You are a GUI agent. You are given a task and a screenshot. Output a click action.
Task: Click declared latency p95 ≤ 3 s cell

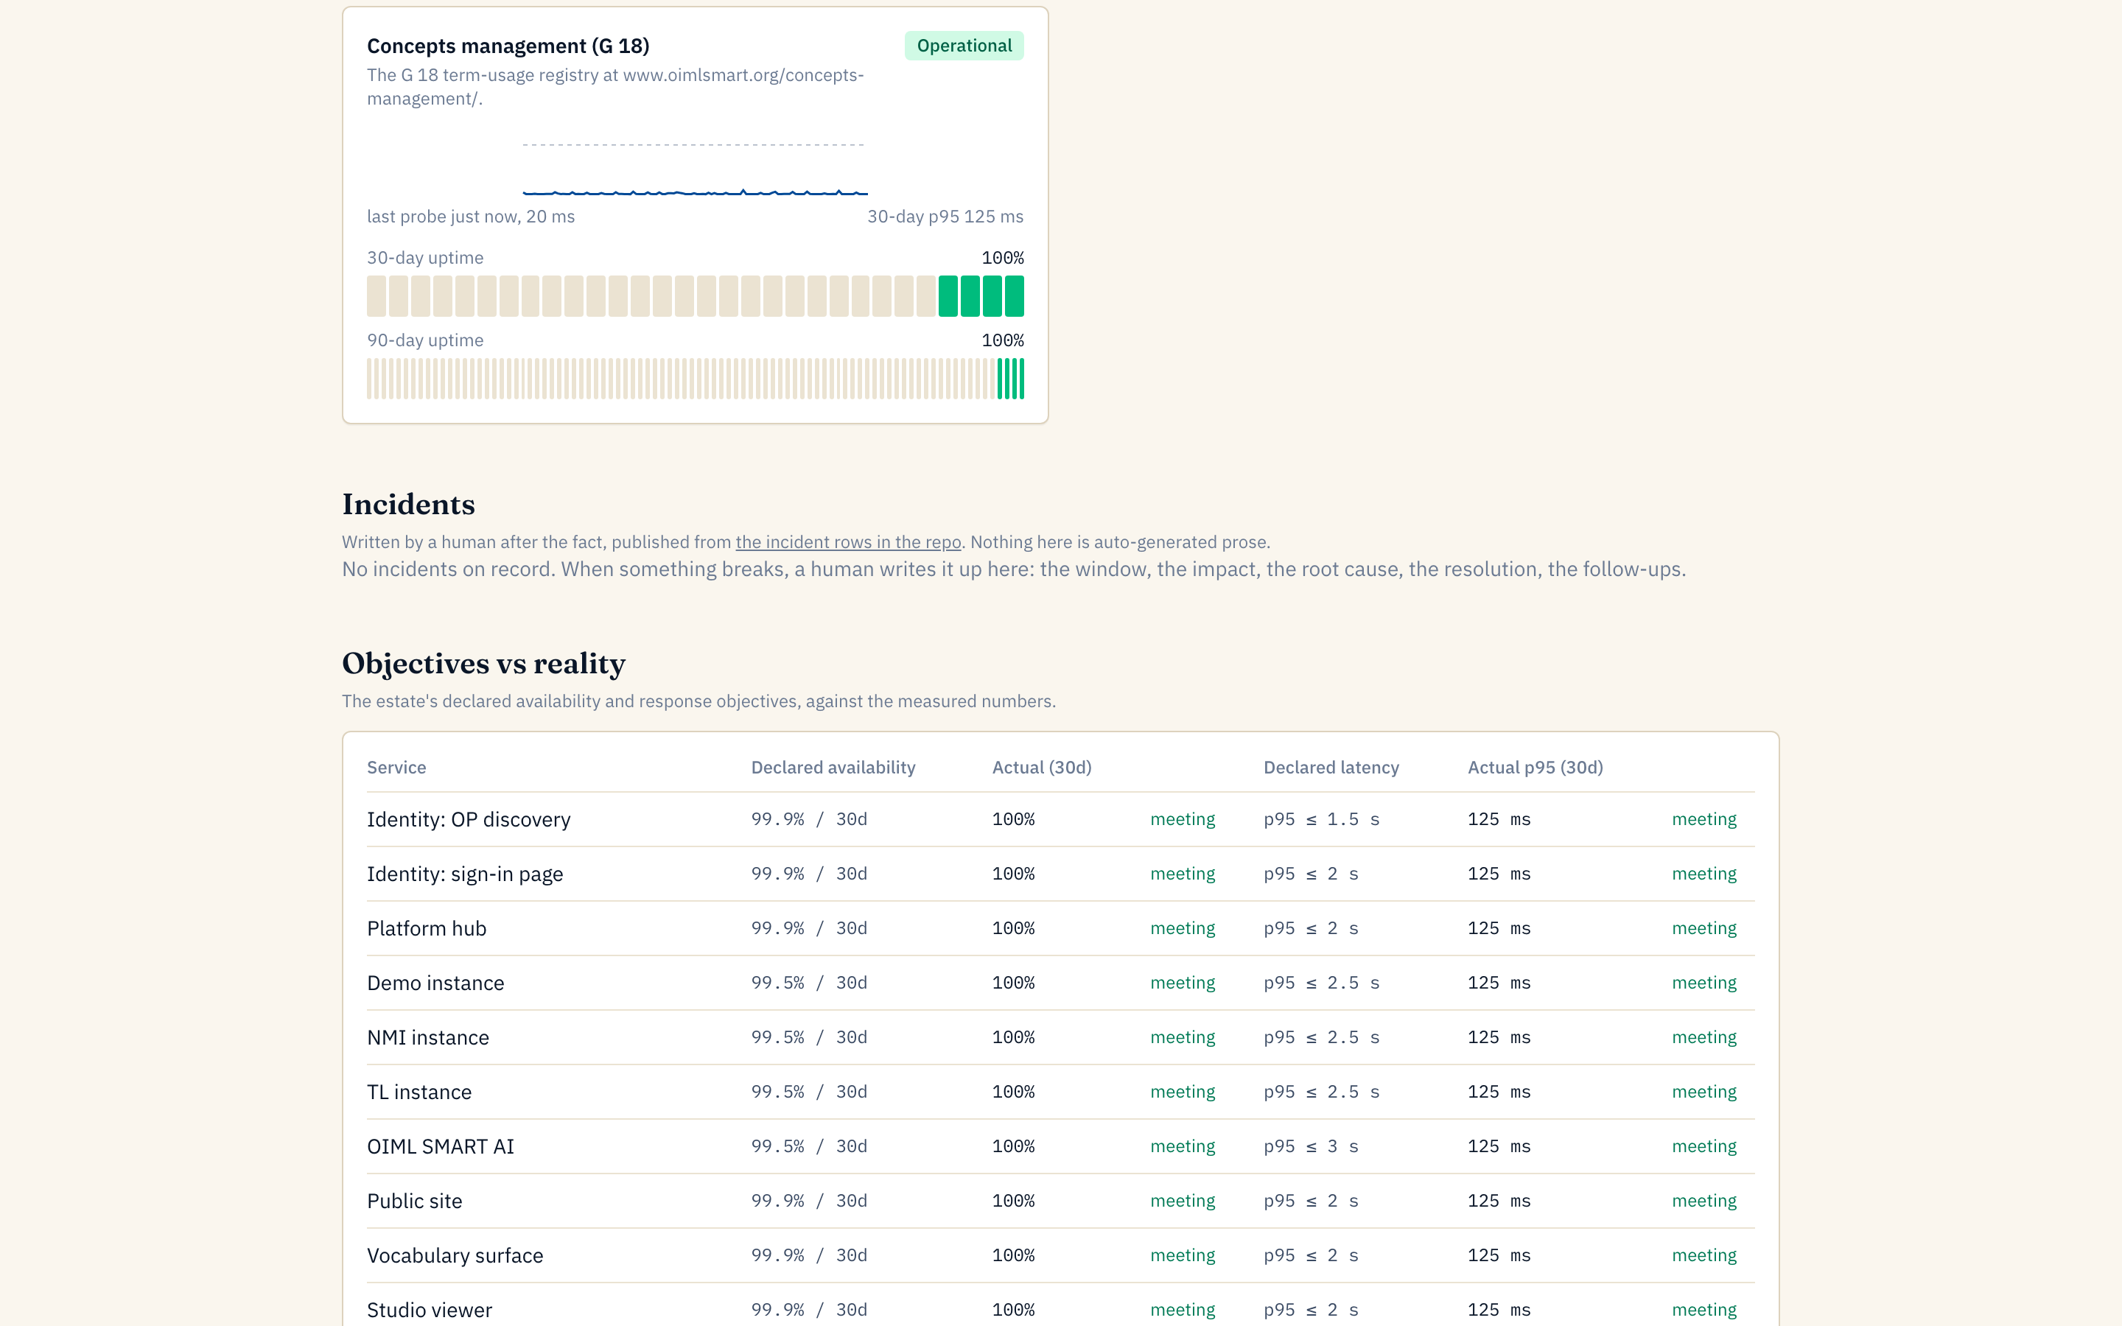point(1311,1146)
